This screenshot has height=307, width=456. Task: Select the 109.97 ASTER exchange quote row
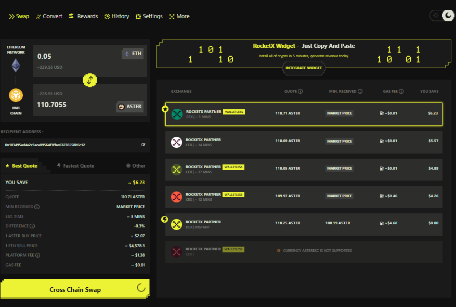coord(304,196)
